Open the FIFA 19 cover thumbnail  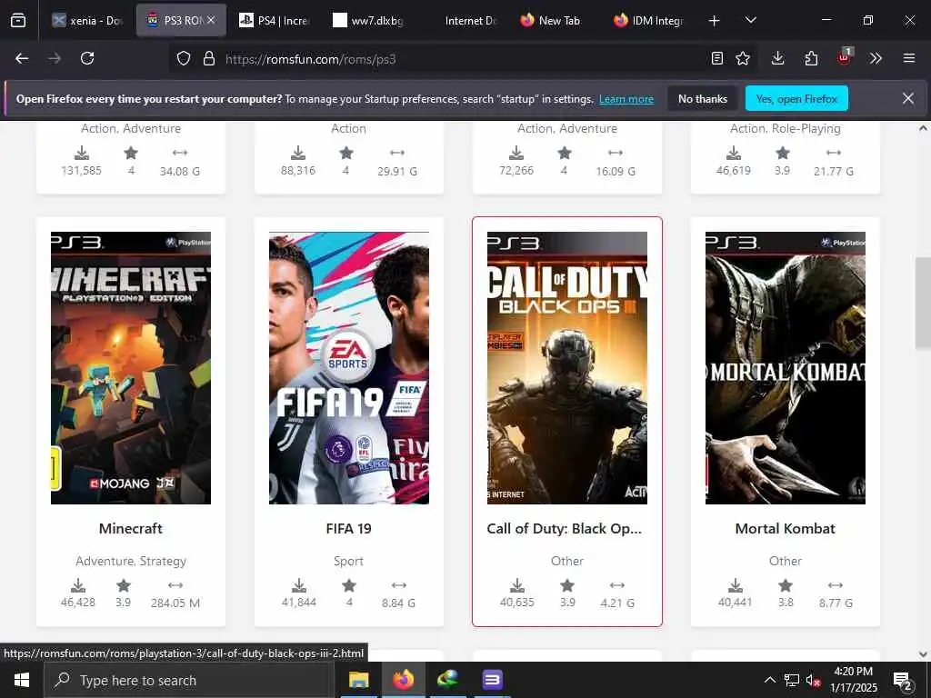click(348, 368)
